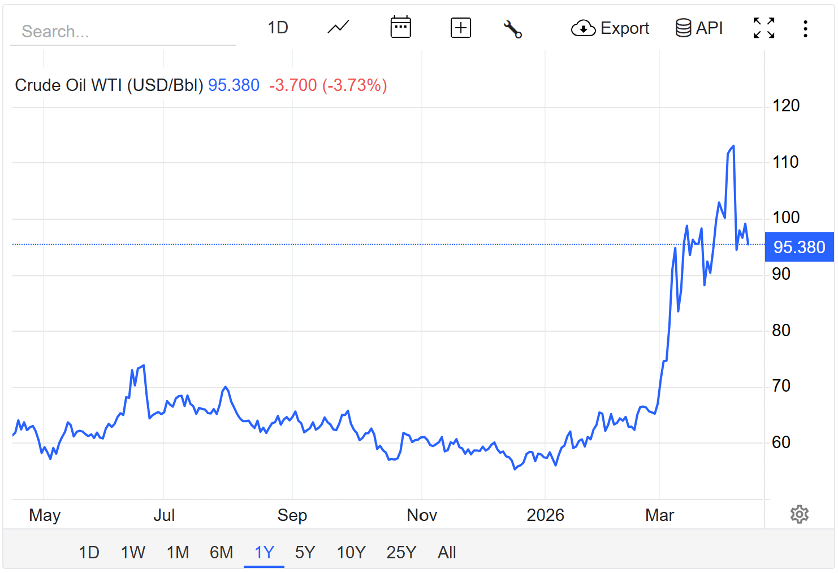Image resolution: width=838 pixels, height=573 pixels.
Task: Switch to the 1M time range
Action: tap(178, 552)
